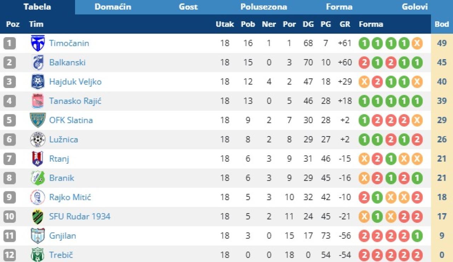Click the Gnjilan team name link
Screen dimensions: 453x262
[63, 235]
